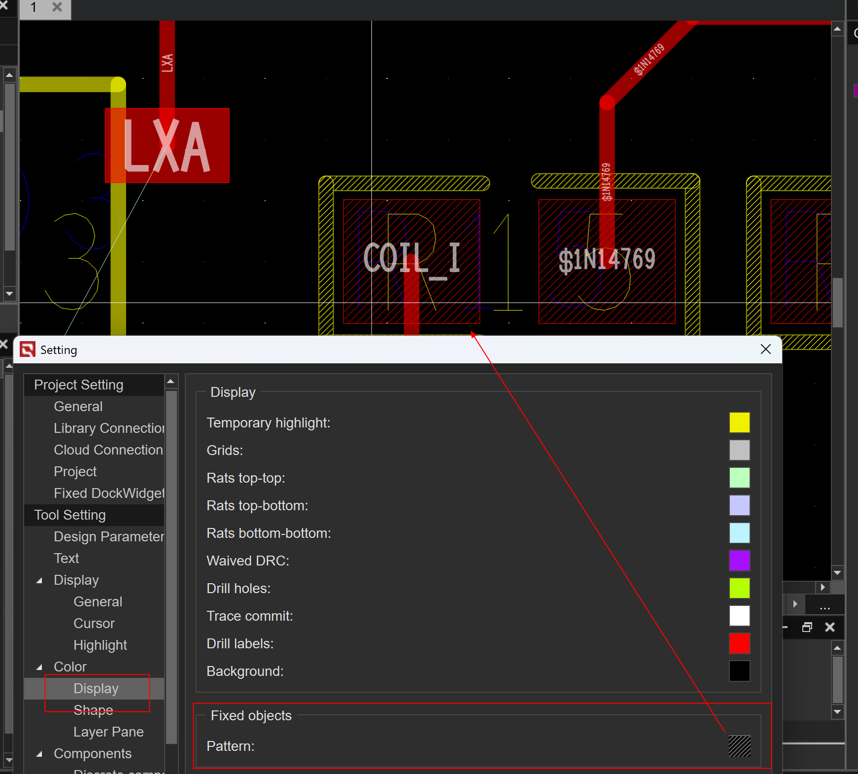Open Layer Pane color settings
Image resolution: width=858 pixels, height=774 pixels.
pos(108,732)
